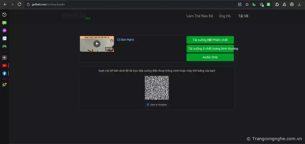Click "Tải xuống ở chất lượng bình thường" button

click(x=210, y=49)
